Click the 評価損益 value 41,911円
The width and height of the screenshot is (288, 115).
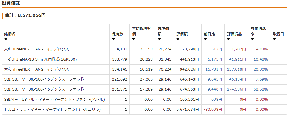pos(237,59)
